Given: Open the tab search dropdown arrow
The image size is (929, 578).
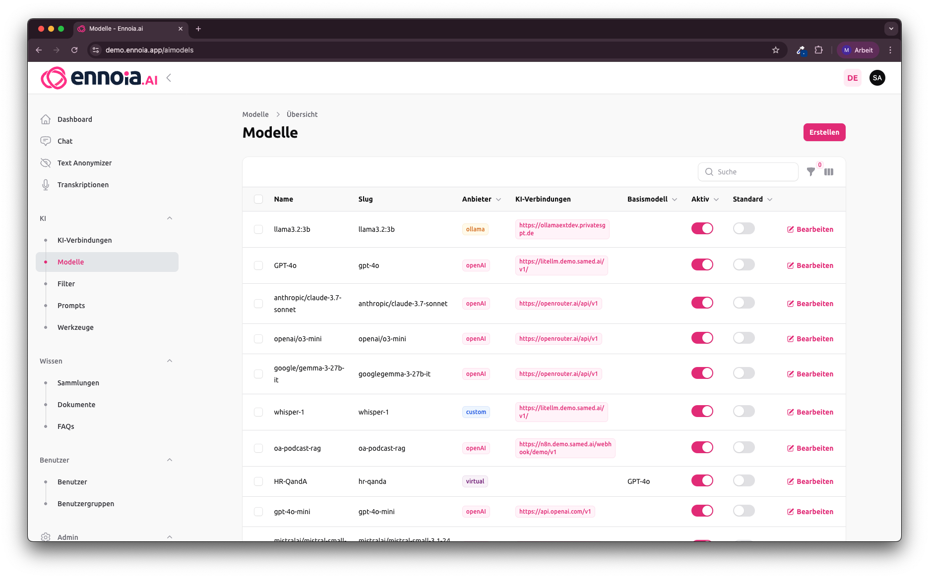Looking at the screenshot, I should tap(891, 29).
